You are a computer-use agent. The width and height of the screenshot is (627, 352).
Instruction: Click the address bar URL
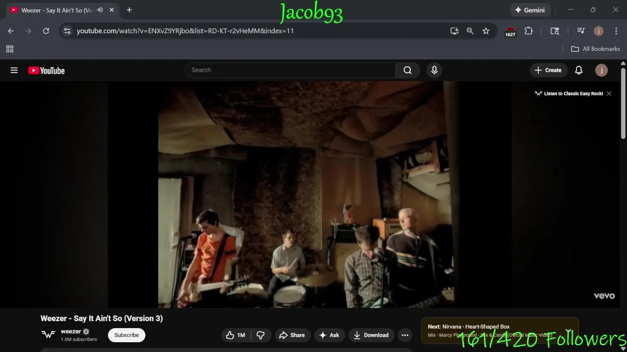[185, 31]
